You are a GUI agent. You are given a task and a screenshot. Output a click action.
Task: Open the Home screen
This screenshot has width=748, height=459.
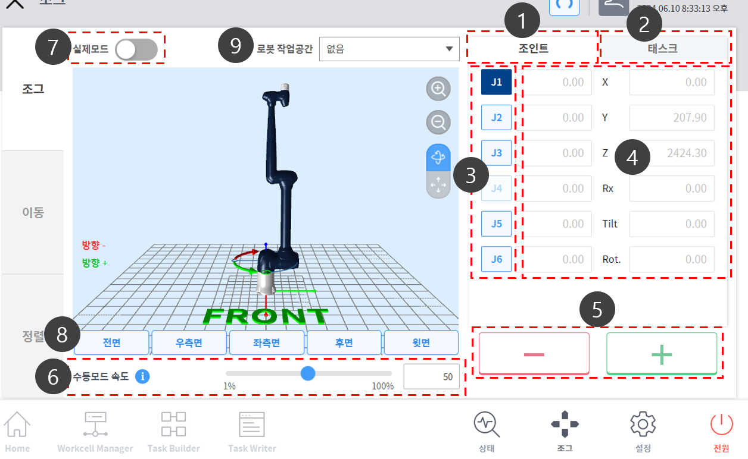(17, 431)
